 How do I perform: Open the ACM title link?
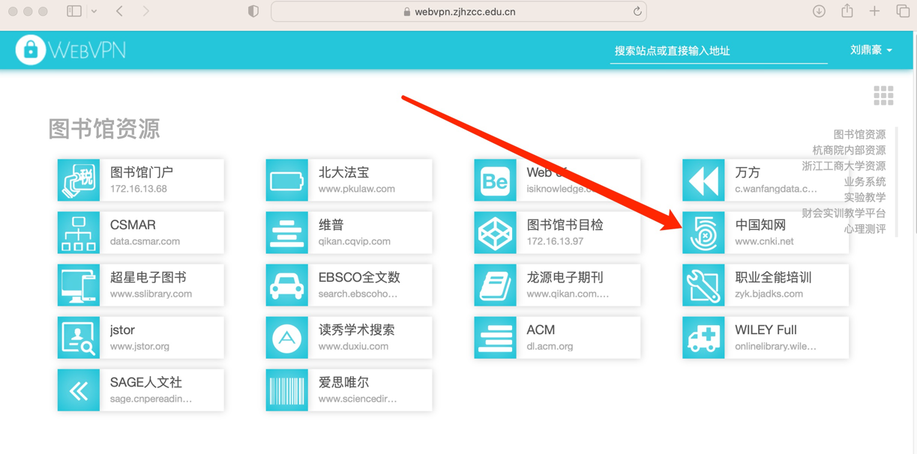(541, 330)
